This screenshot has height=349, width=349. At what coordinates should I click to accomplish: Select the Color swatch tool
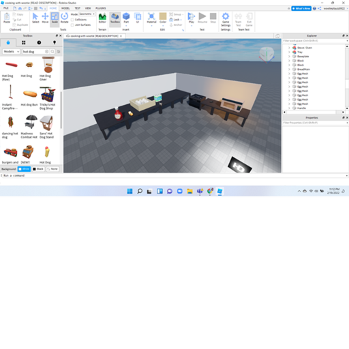(163, 18)
